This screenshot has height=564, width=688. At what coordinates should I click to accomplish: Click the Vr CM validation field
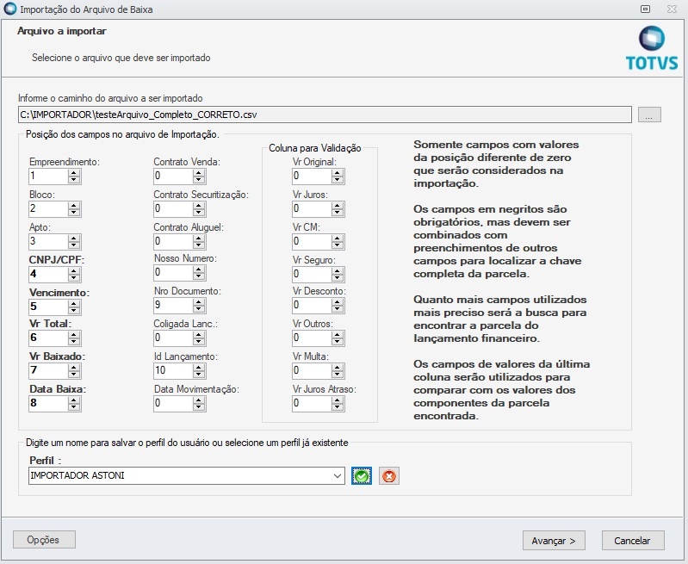coord(312,241)
